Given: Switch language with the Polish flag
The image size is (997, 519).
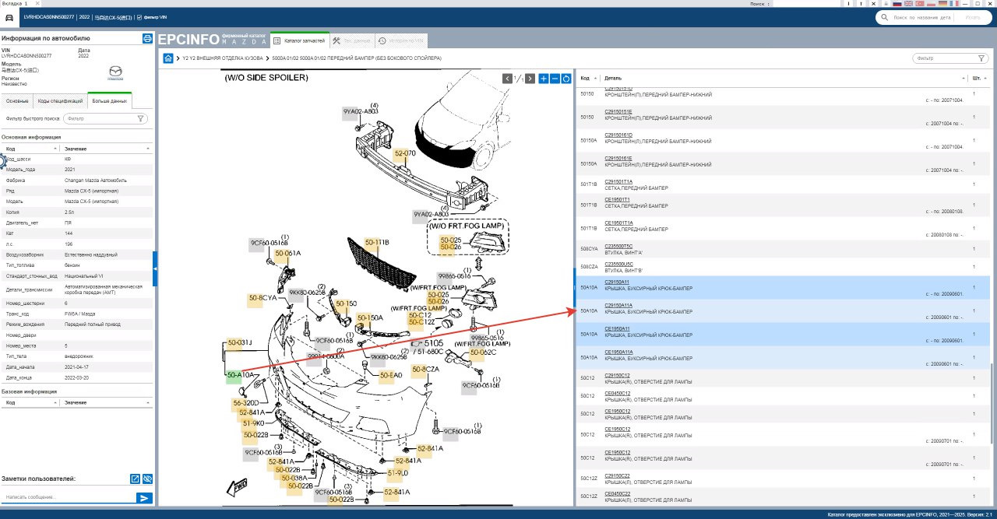Looking at the screenshot, I should coord(931,4).
